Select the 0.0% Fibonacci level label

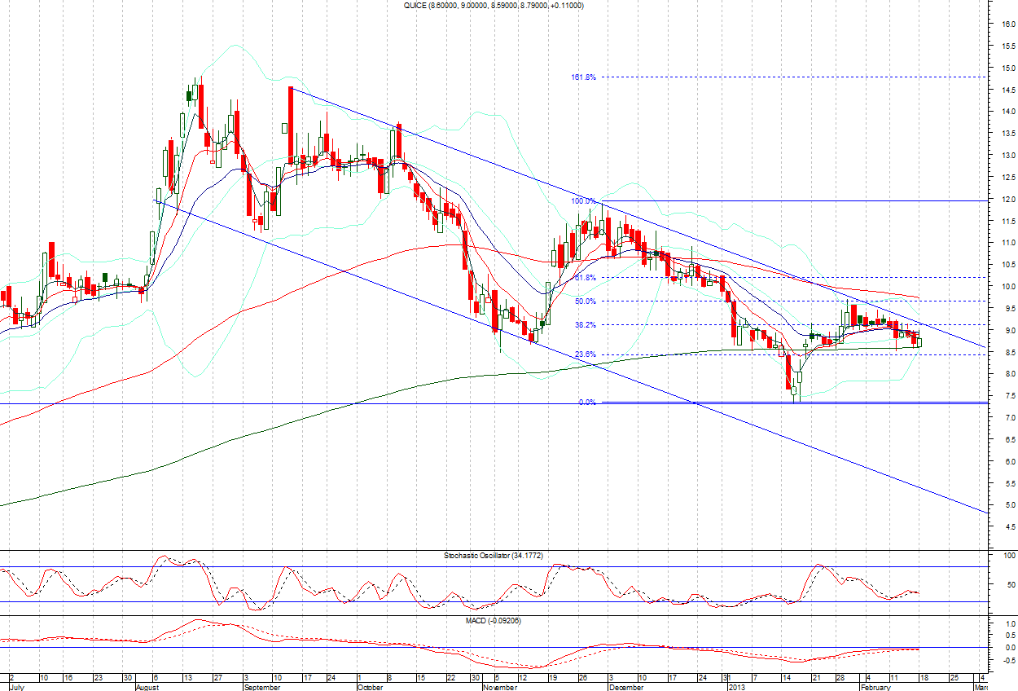coord(587,403)
